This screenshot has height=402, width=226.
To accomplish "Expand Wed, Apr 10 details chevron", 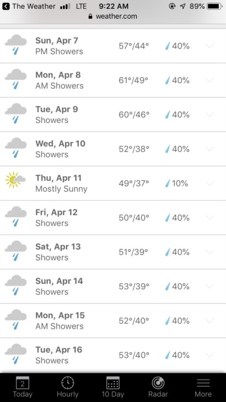I will [210, 149].
